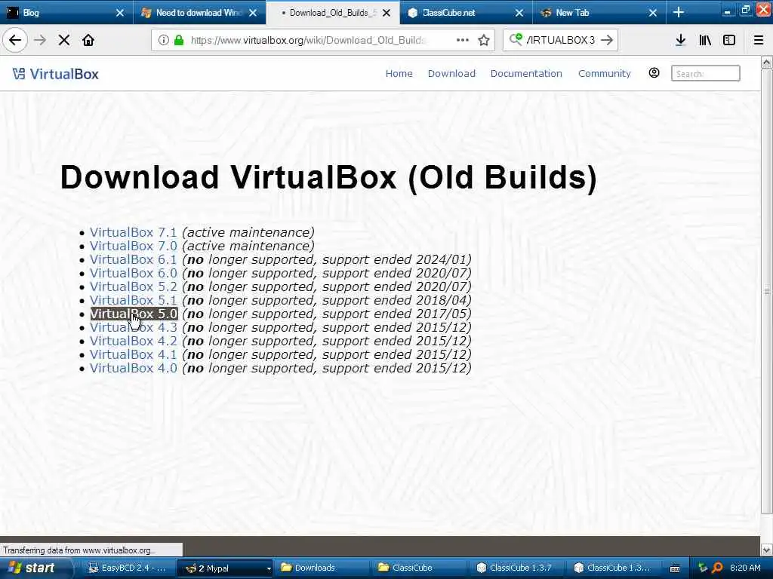This screenshot has width=773, height=579.
Task: Open the highlighted VirtualBox 5.0 link
Action: click(x=134, y=314)
